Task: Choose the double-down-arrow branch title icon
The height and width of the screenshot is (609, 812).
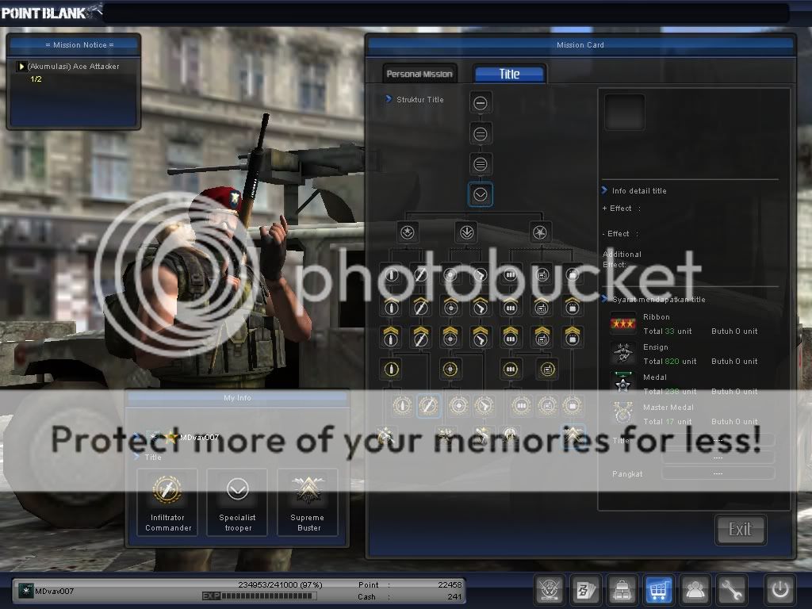Action: coord(466,232)
